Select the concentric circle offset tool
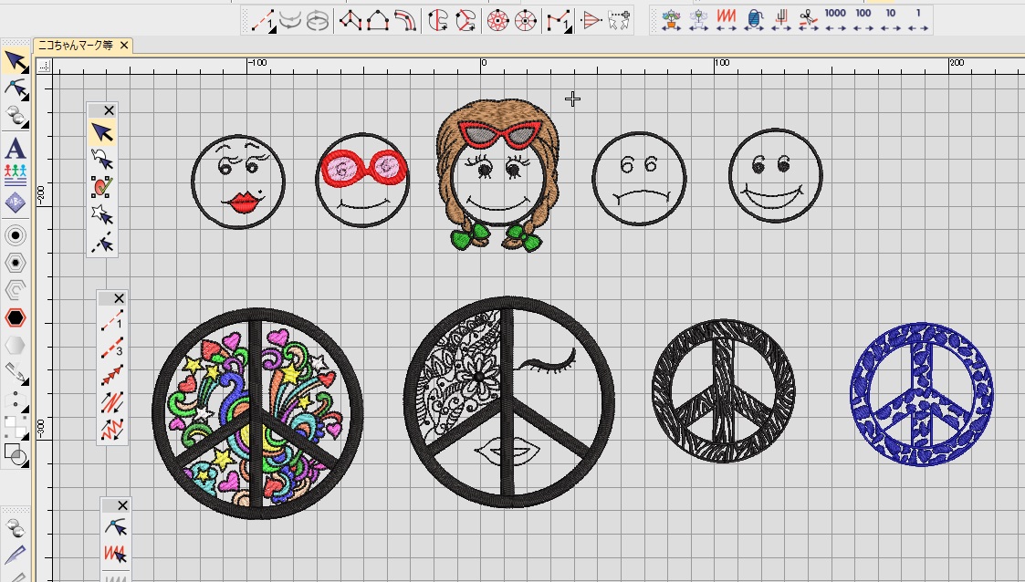1025x582 pixels. [15, 235]
